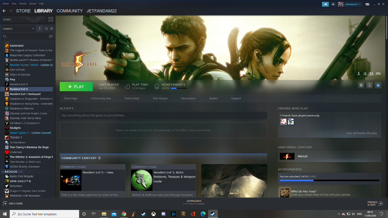
Task: Click the achievements progress bar in the sidebar panel
Action: tap(329, 180)
